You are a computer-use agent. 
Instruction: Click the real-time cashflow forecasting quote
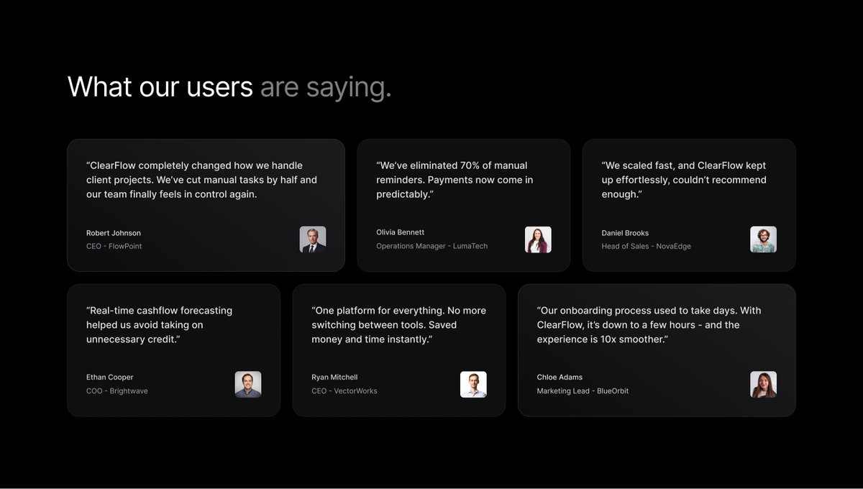click(x=159, y=325)
